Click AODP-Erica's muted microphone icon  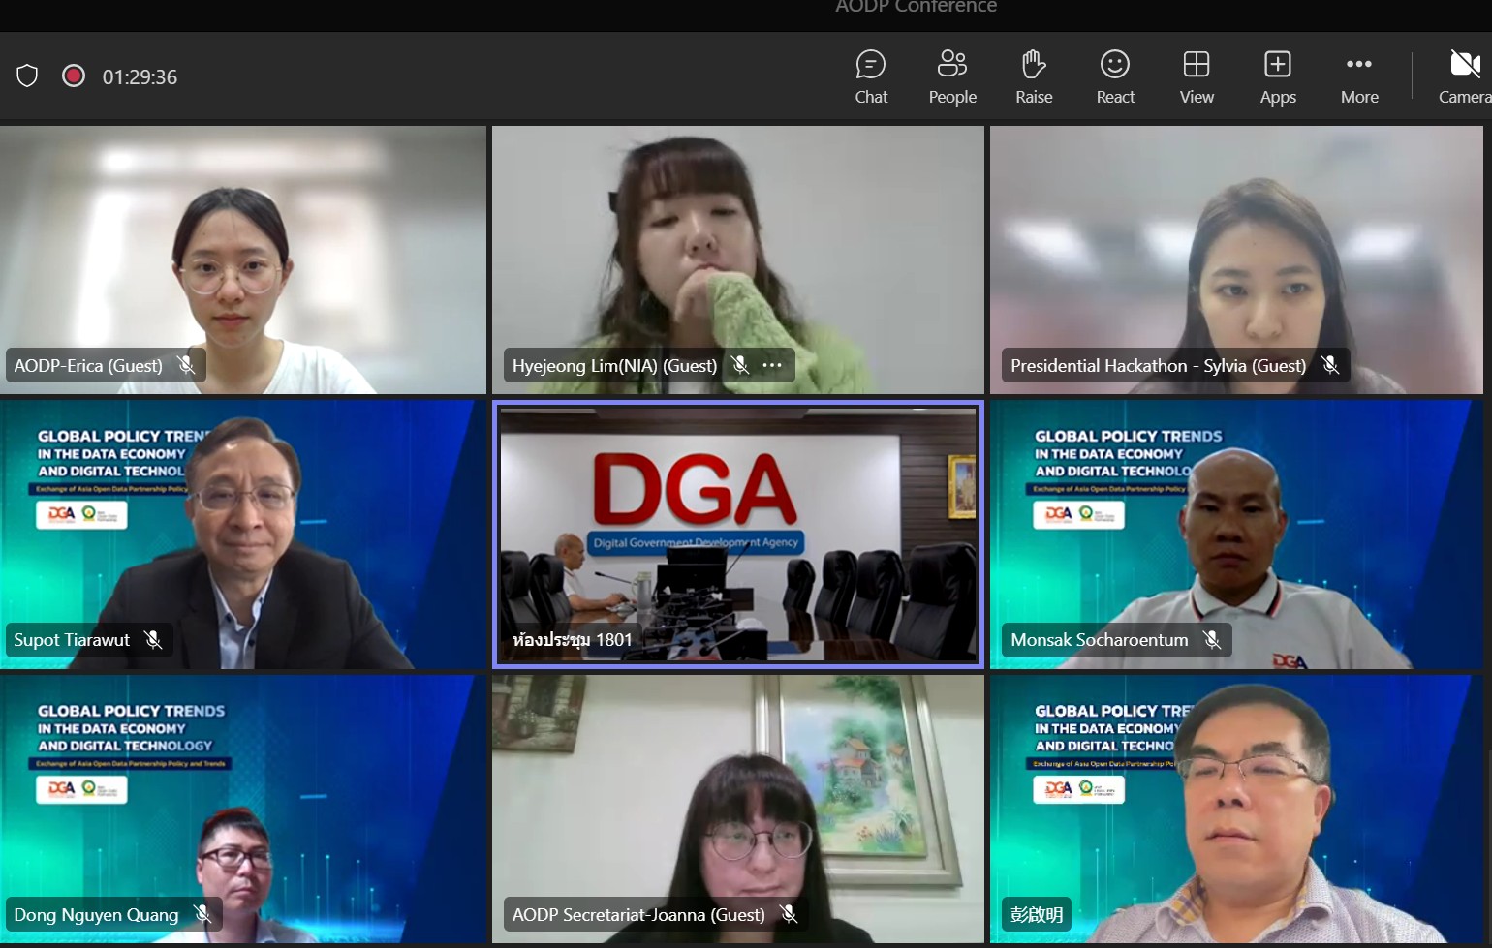coord(186,365)
